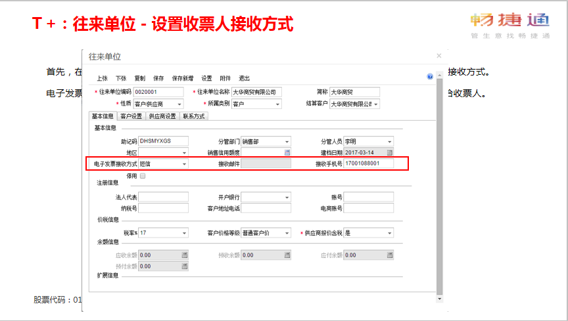Screen dimensions: 568x321
Task: Click 保存新增 toolbar button
Action: point(183,78)
